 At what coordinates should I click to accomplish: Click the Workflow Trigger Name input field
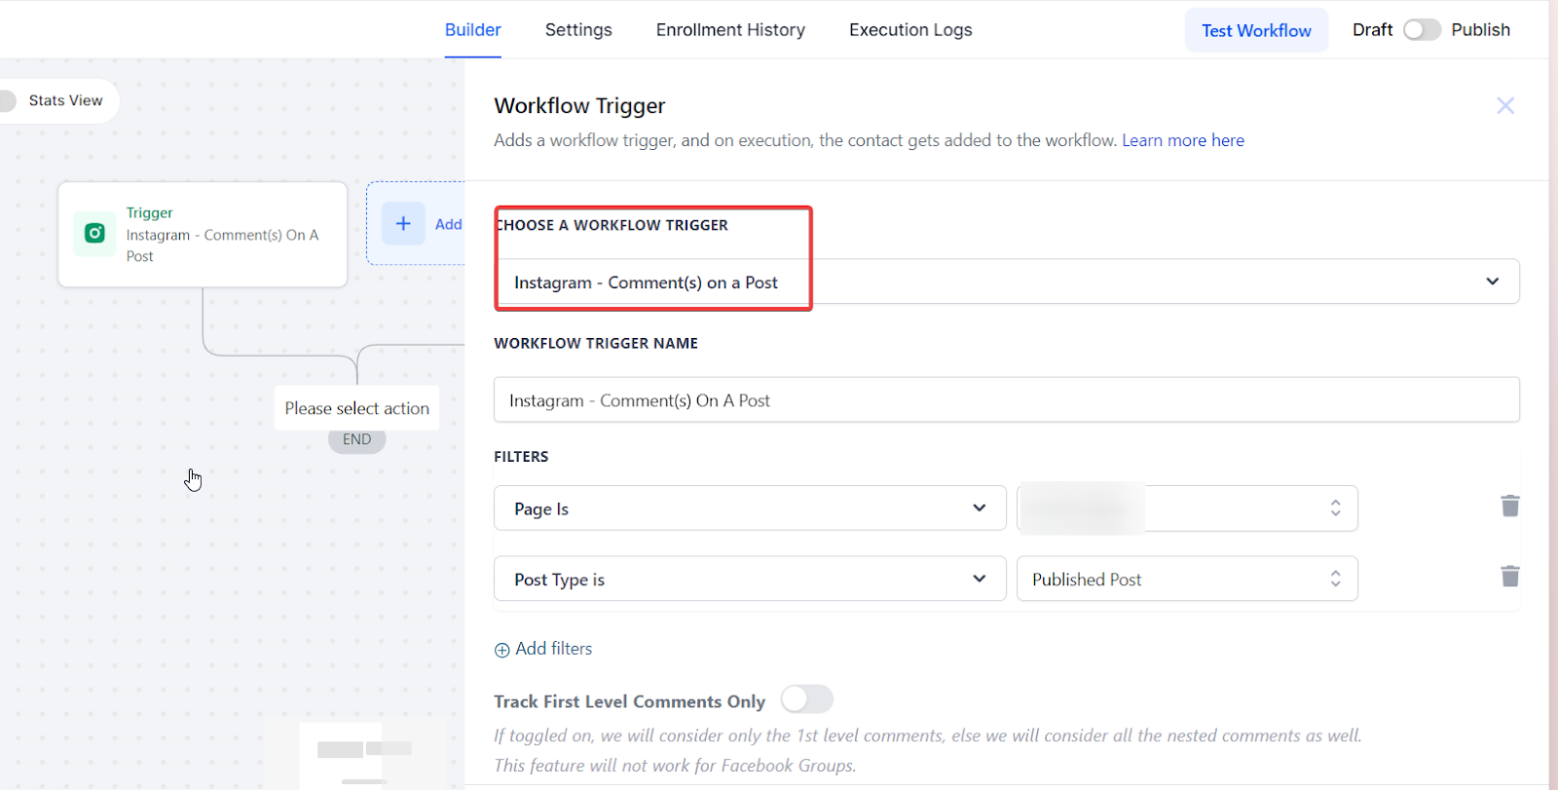click(x=1006, y=399)
